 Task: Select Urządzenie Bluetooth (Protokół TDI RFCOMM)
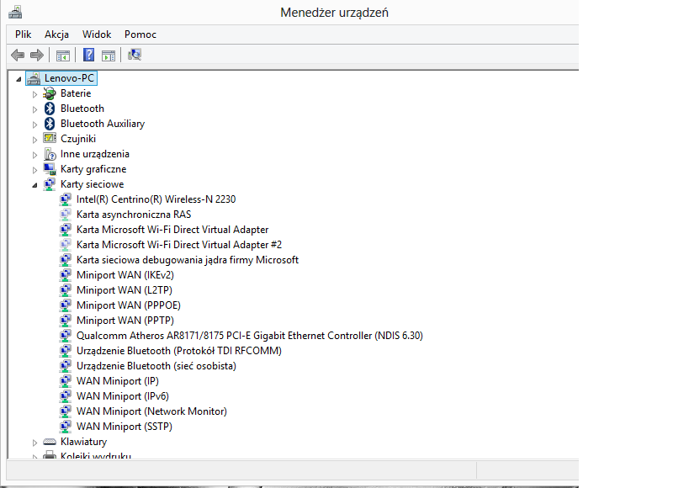[179, 351]
